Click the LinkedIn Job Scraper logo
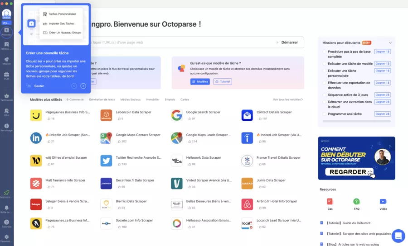This screenshot has width=408, height=246. tap(36, 138)
